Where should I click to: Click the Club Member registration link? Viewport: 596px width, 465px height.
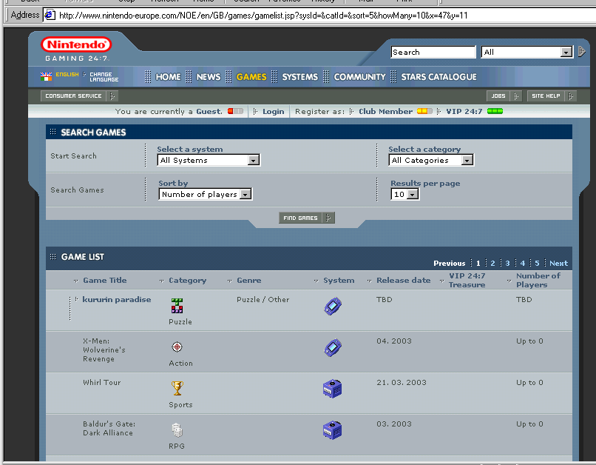385,112
